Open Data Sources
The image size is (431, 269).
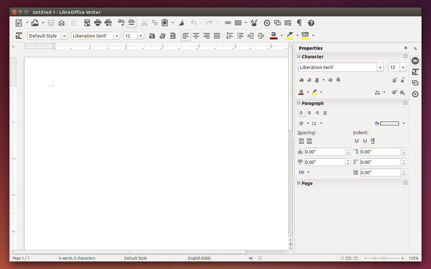pos(288,23)
